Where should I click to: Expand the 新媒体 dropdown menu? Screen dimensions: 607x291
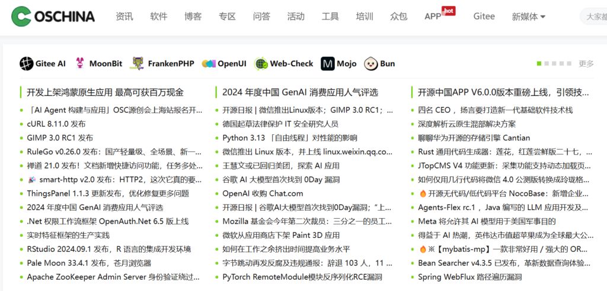click(x=528, y=17)
